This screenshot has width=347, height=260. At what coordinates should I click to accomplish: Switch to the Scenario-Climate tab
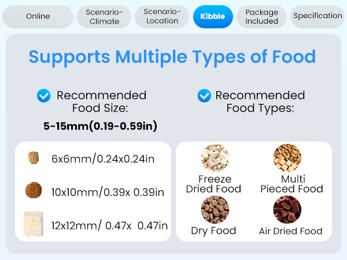(104, 16)
